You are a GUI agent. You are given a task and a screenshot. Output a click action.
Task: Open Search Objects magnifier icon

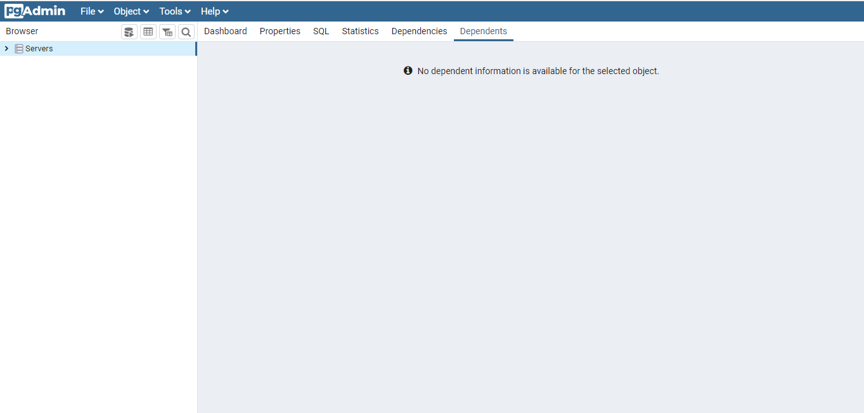(x=186, y=32)
